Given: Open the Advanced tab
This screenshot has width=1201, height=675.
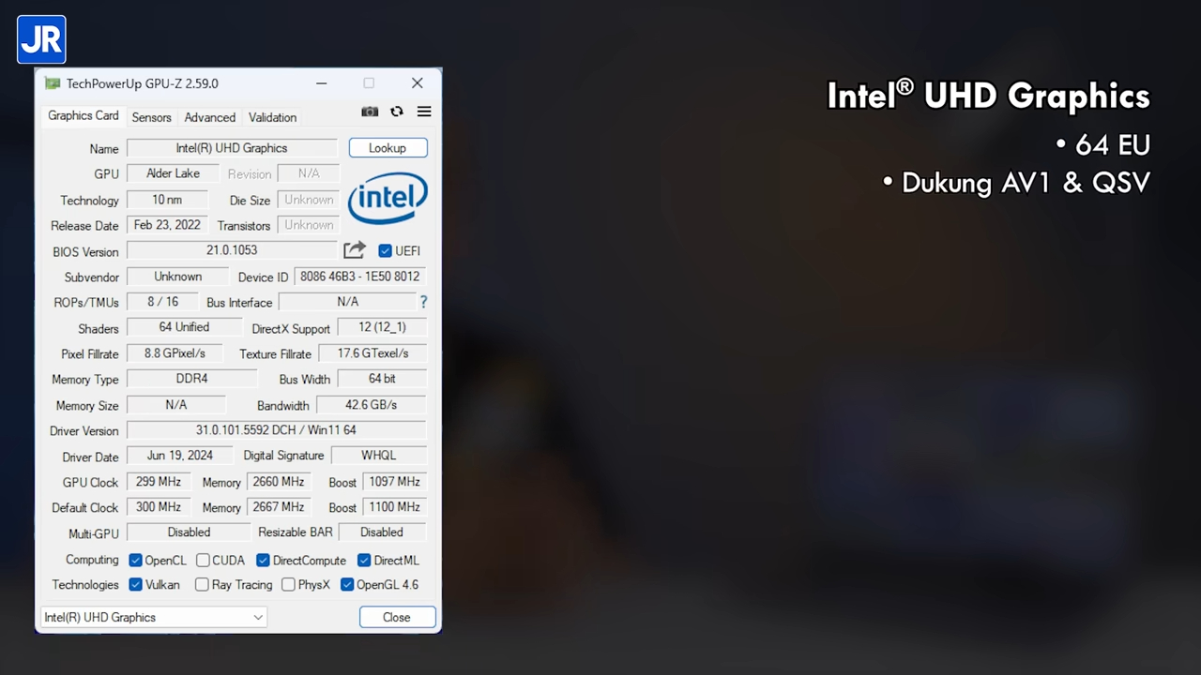Looking at the screenshot, I should 209,117.
